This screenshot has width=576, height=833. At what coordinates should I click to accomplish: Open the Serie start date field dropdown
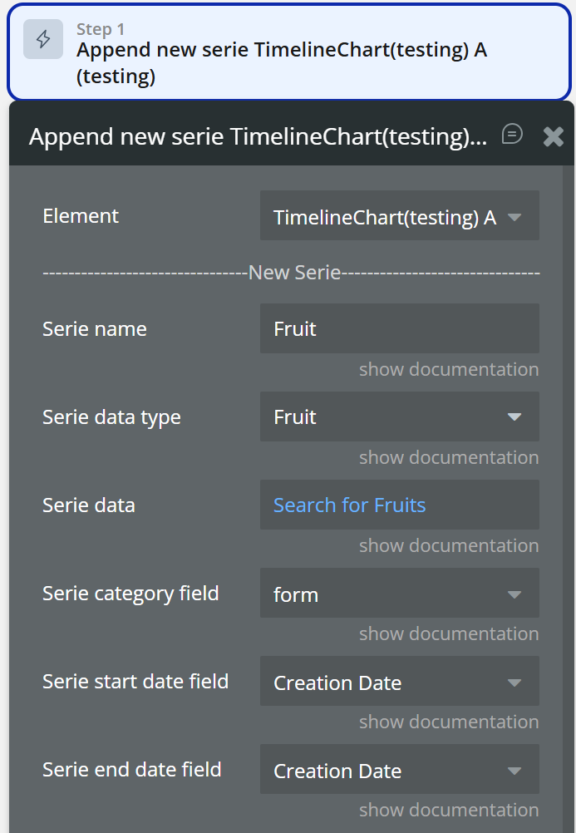[x=399, y=682]
